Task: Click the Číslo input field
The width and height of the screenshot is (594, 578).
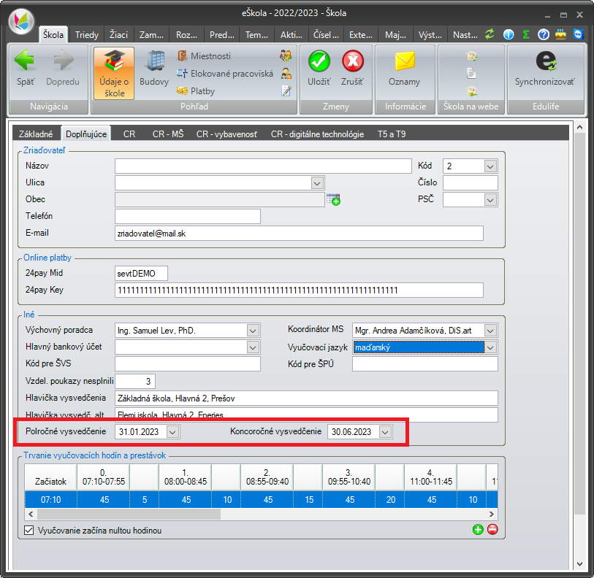Action: [x=471, y=183]
